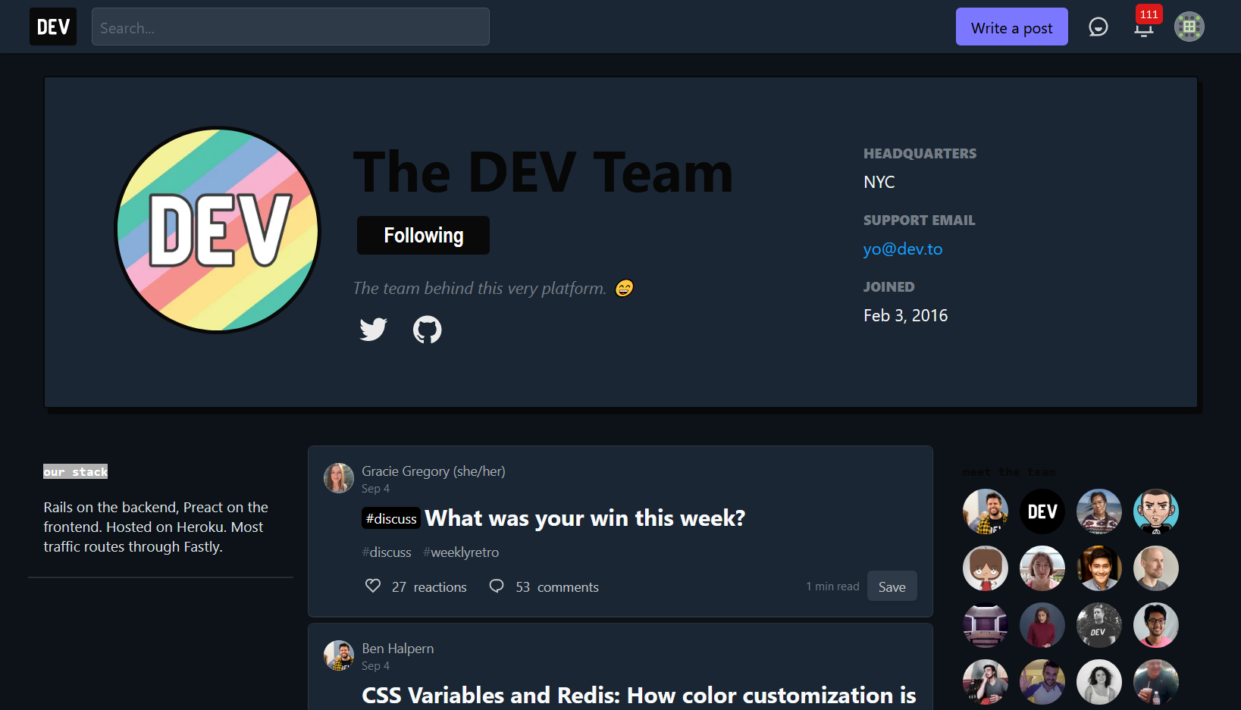Click Gracie Gregory's avatar

tap(339, 478)
